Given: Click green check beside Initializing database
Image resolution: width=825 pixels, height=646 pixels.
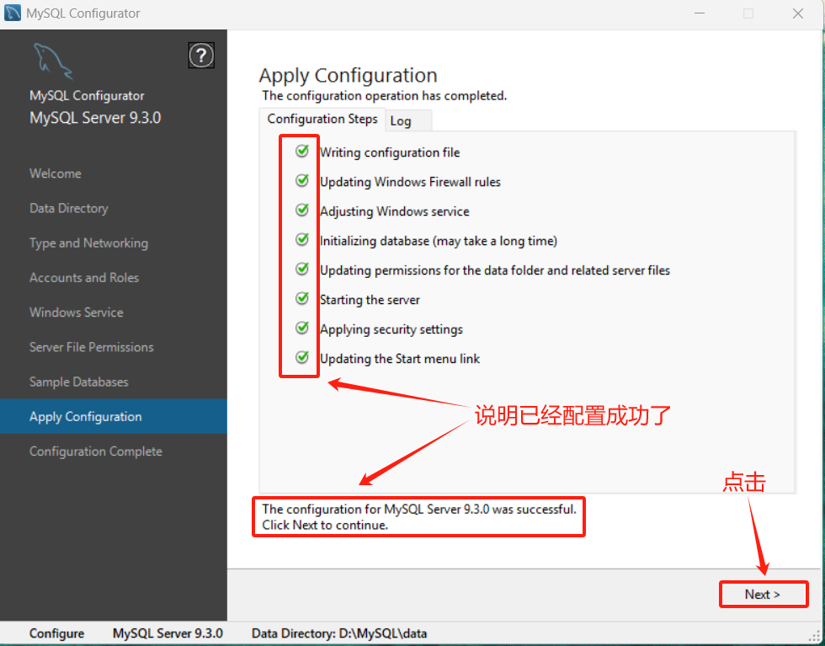Looking at the screenshot, I should pos(302,240).
